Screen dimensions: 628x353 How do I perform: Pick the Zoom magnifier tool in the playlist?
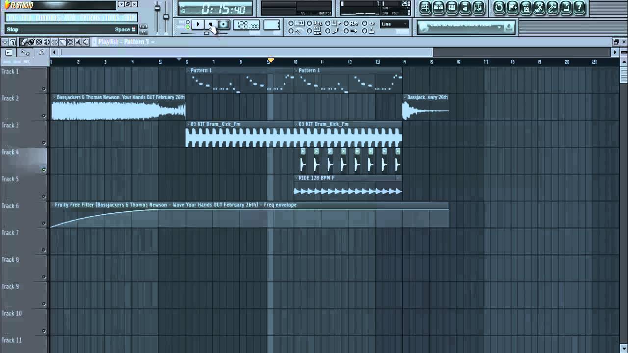coord(78,42)
